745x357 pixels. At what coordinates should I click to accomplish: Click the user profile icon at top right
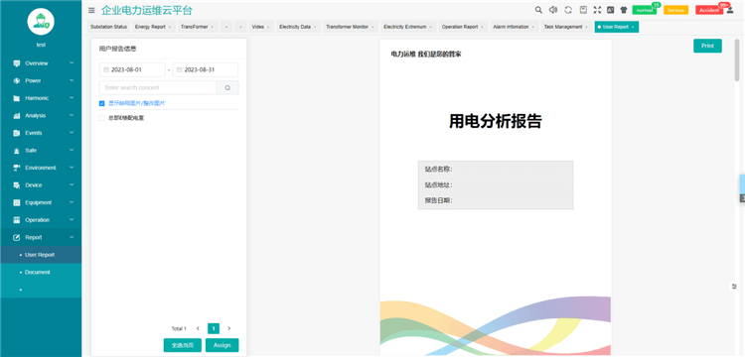pos(730,10)
